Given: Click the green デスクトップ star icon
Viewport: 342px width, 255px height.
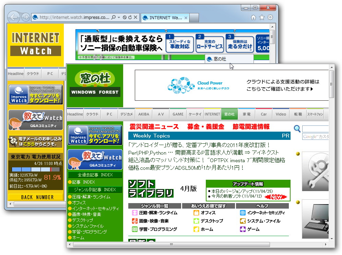Looking at the screenshot, I should pos(197,221).
